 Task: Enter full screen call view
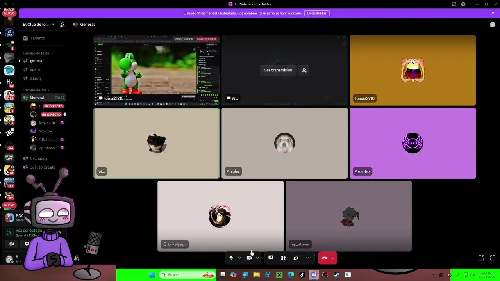[493, 258]
